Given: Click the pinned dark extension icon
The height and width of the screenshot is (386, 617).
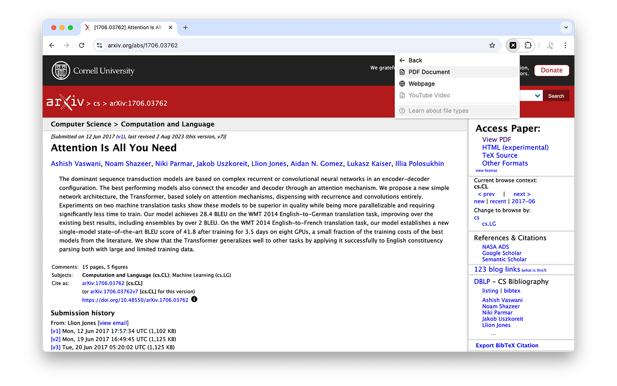Looking at the screenshot, I should (x=512, y=45).
